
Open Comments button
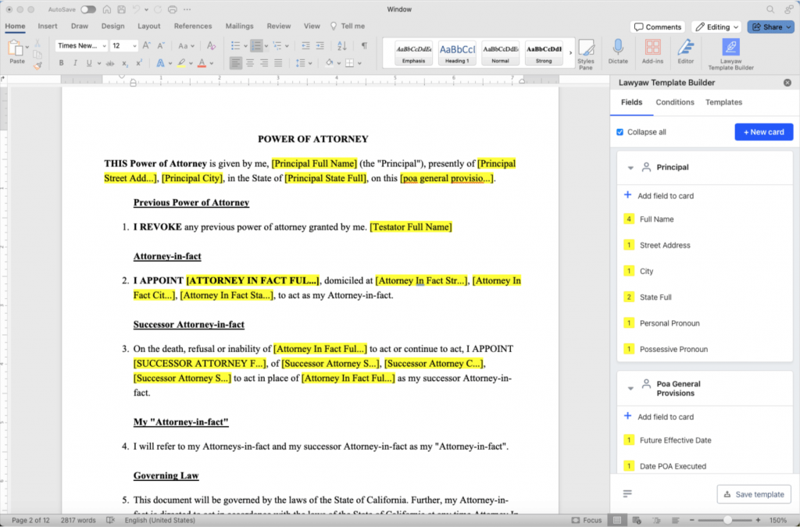657,27
